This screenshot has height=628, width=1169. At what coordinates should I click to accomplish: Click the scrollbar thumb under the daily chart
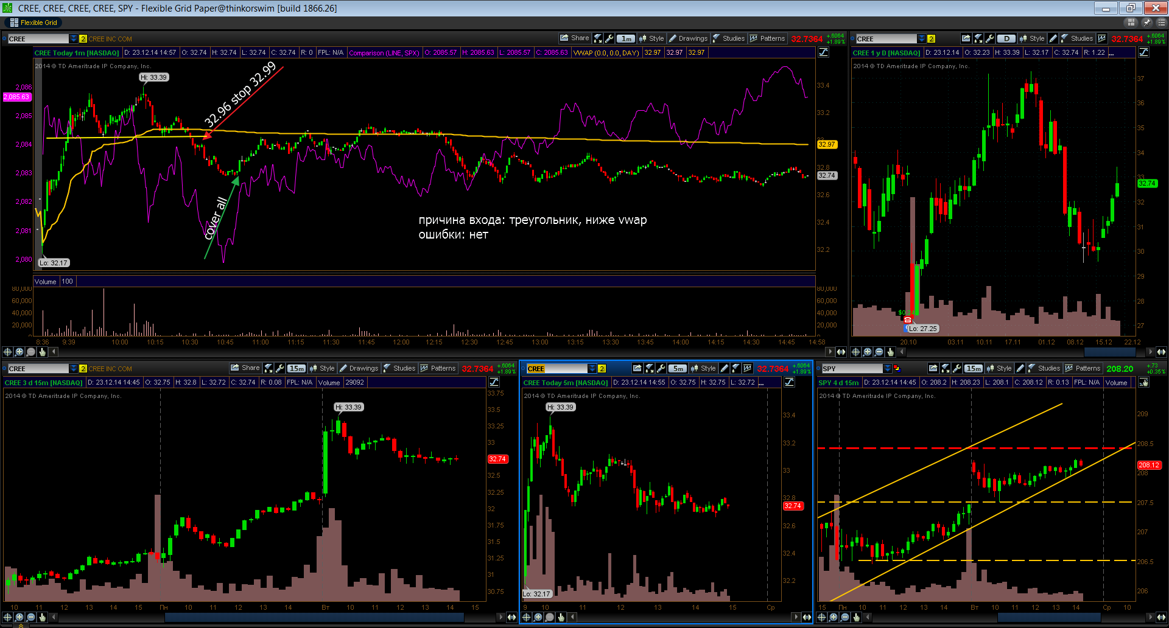1110,352
